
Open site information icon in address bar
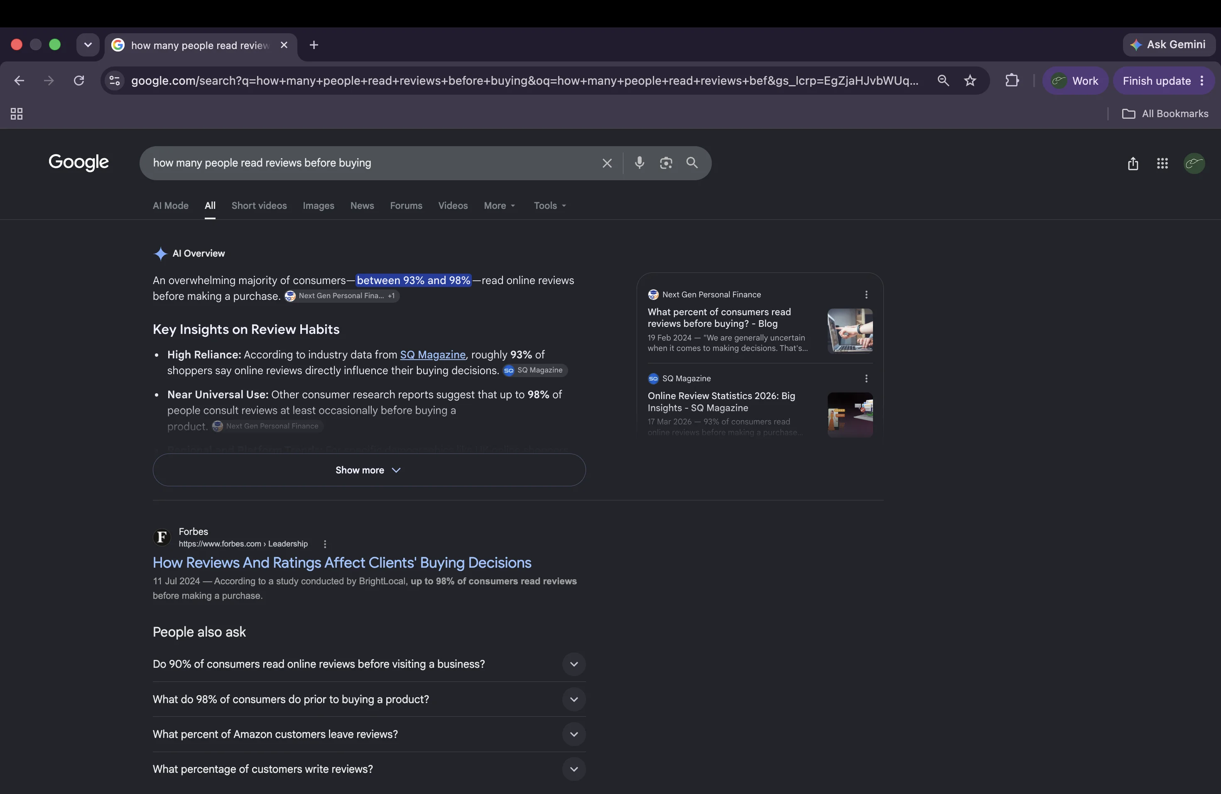pyautogui.click(x=115, y=81)
